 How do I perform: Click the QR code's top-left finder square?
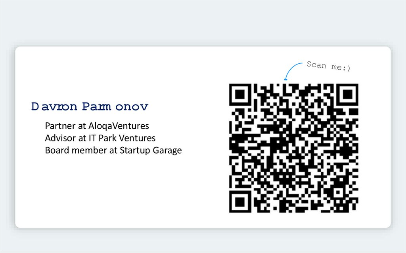[239, 94]
